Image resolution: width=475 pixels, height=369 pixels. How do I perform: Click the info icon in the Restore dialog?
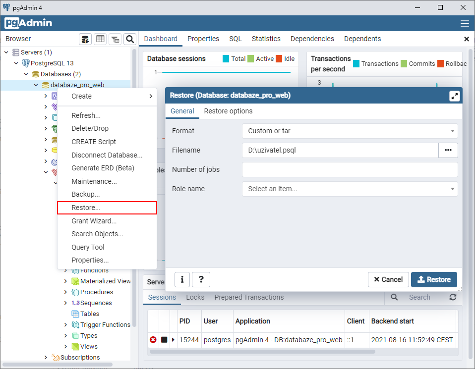[182, 280]
